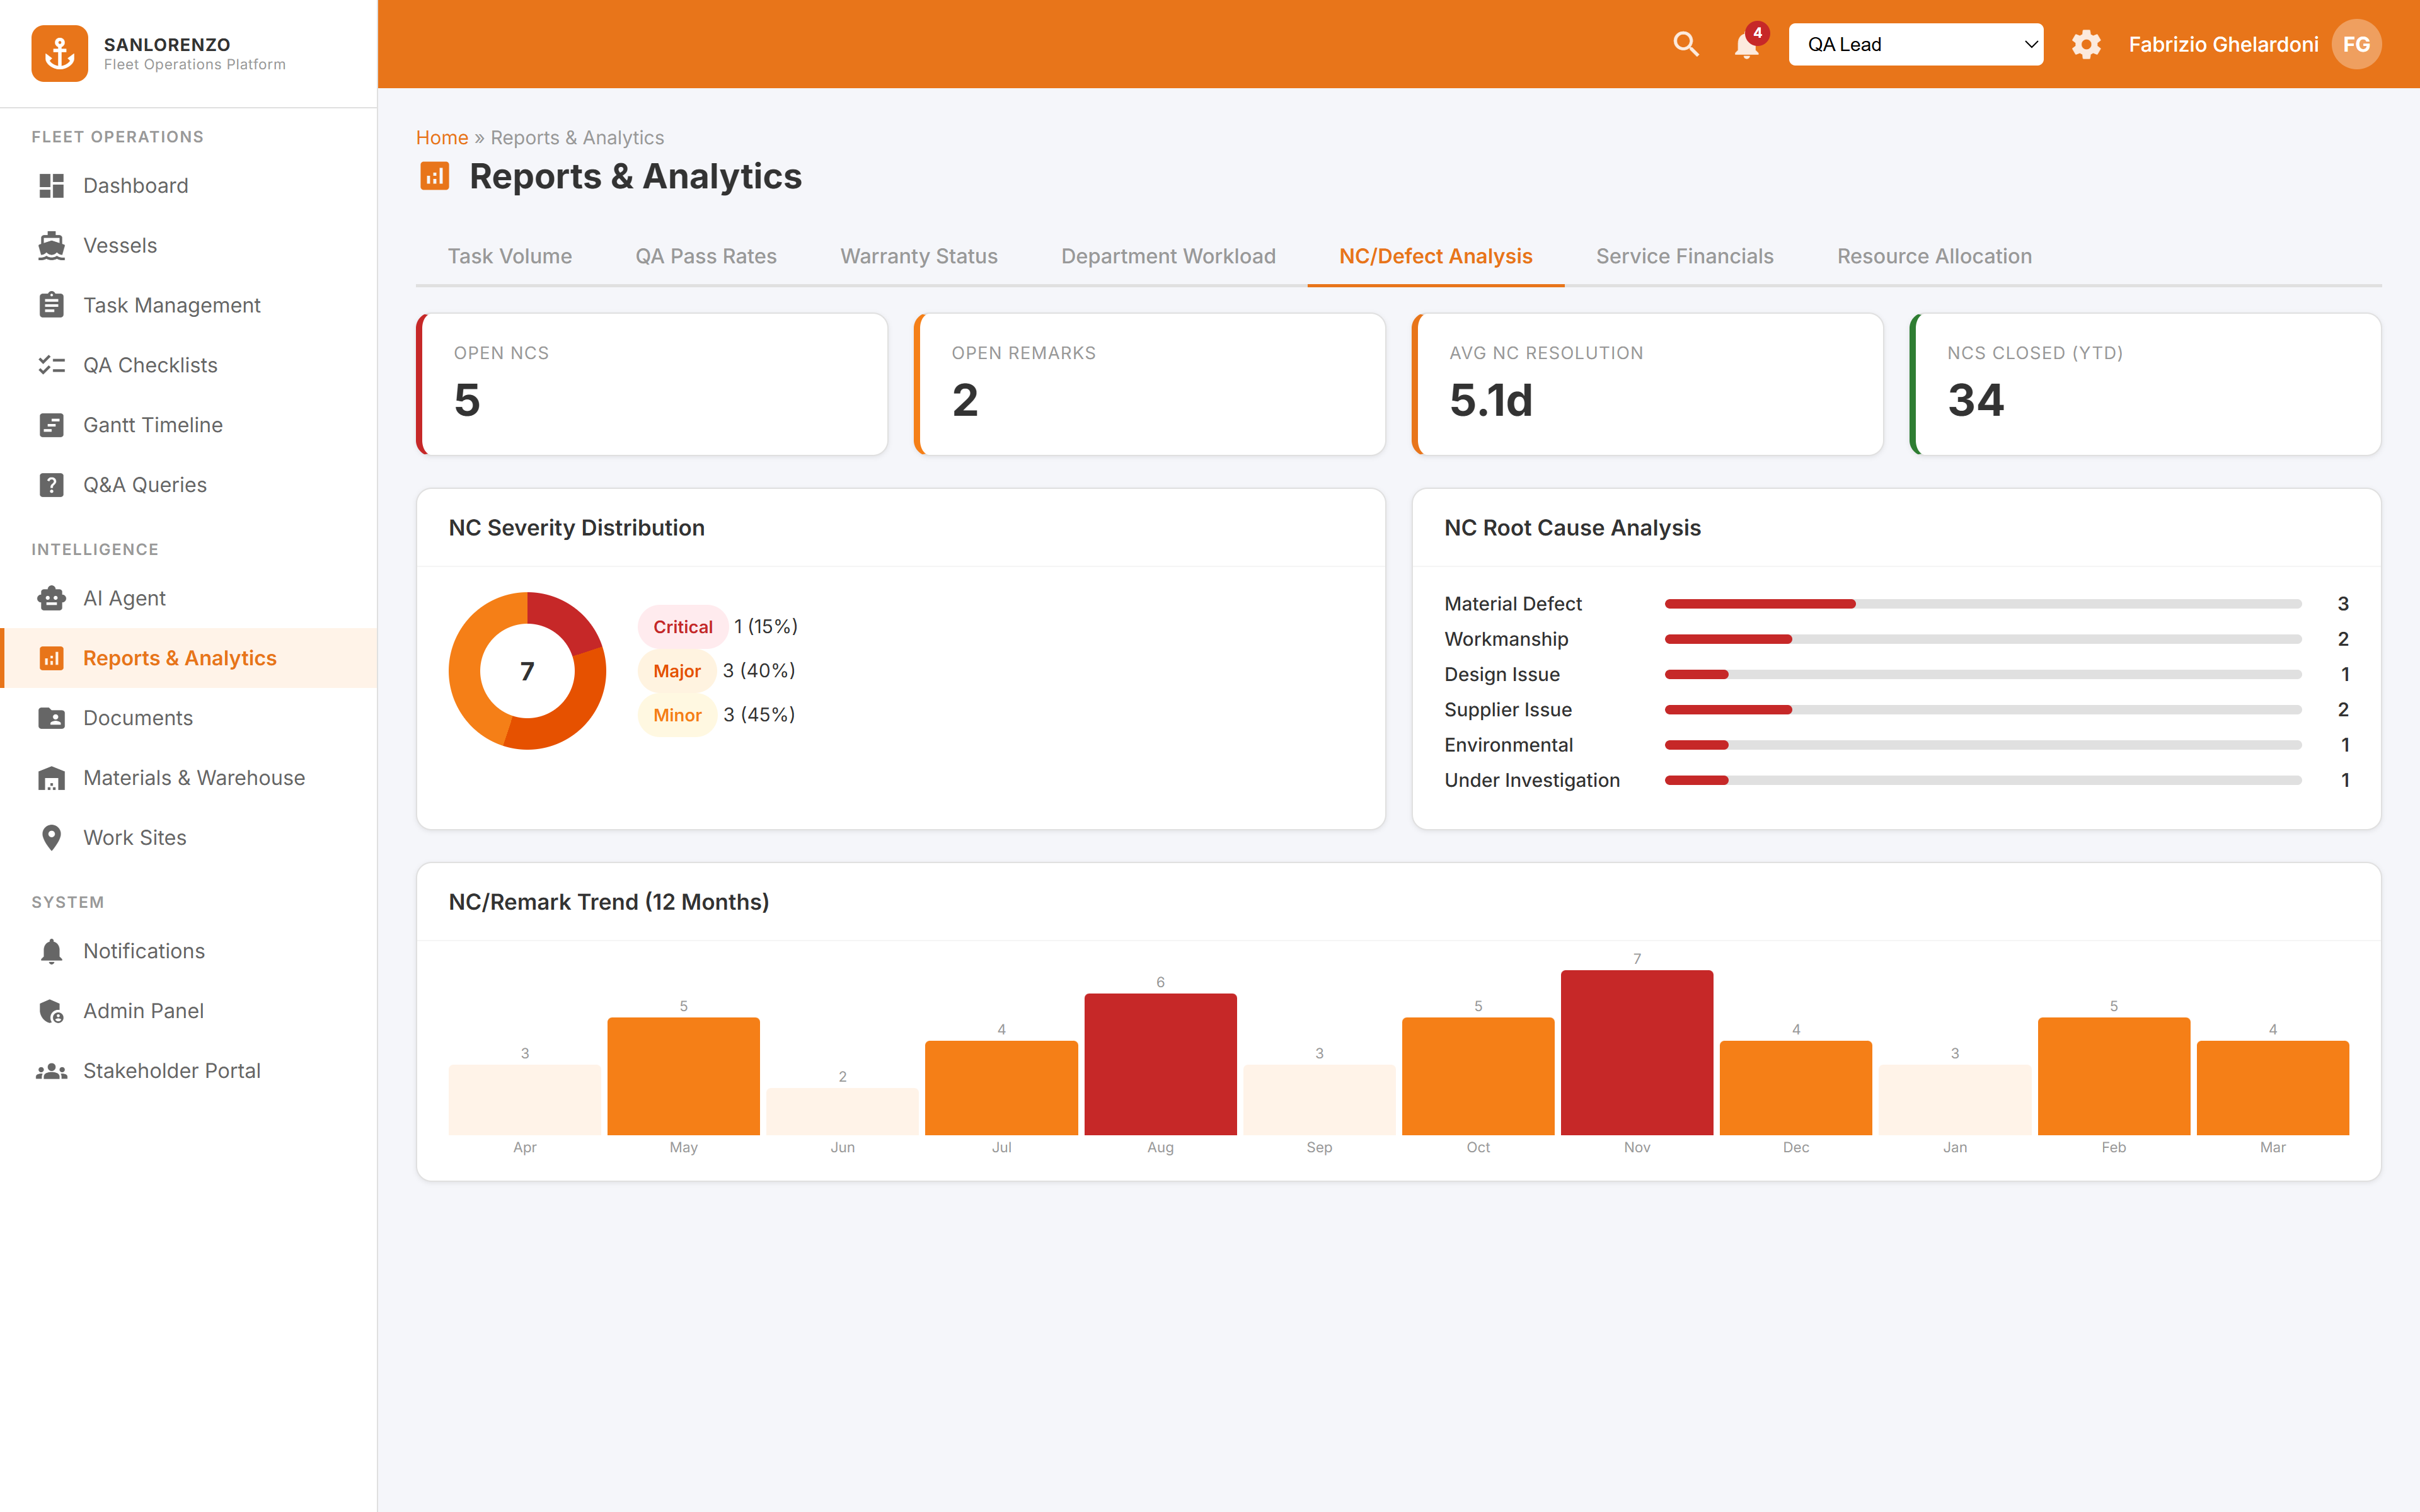Open the Warranty Status tab
The height and width of the screenshot is (1512, 2420).
click(x=918, y=256)
